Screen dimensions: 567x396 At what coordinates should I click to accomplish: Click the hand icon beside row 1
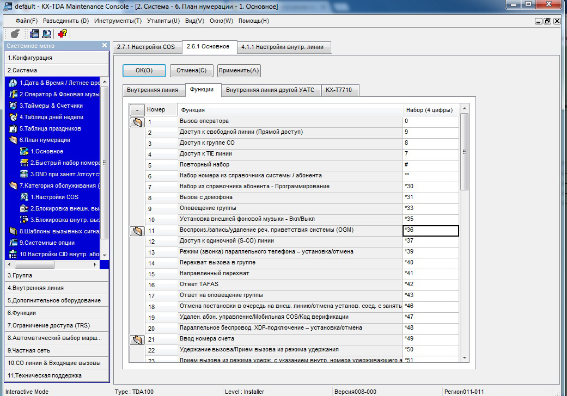pyautogui.click(x=137, y=122)
